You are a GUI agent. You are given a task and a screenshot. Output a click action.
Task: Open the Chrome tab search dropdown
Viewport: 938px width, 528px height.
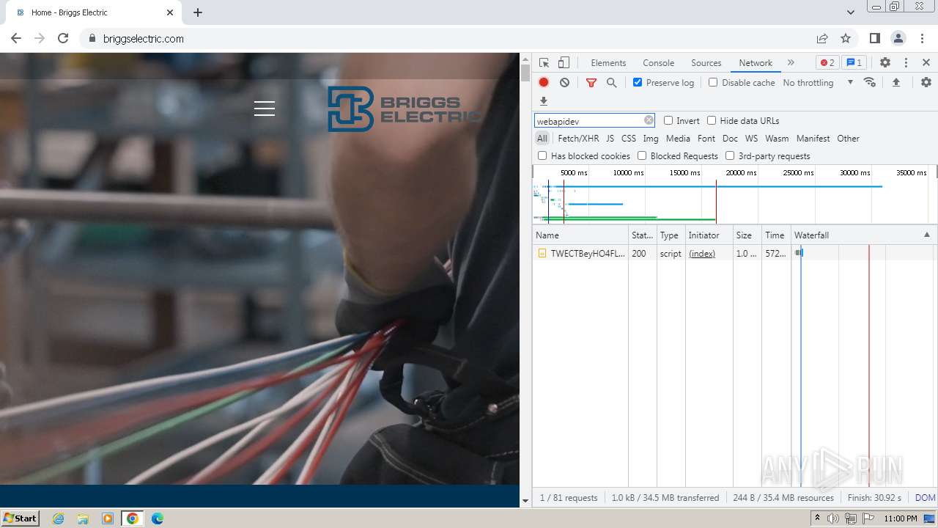[x=851, y=12]
